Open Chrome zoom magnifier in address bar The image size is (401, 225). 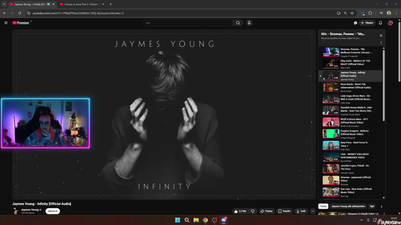[345, 13]
